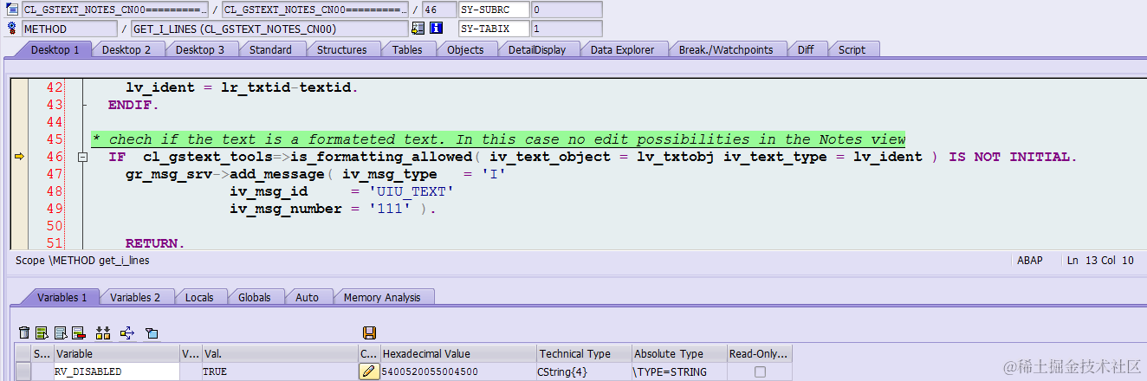Click the green comment on line 45

tap(498, 139)
